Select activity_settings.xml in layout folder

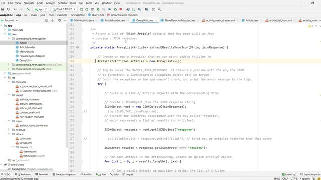[x=31, y=104]
